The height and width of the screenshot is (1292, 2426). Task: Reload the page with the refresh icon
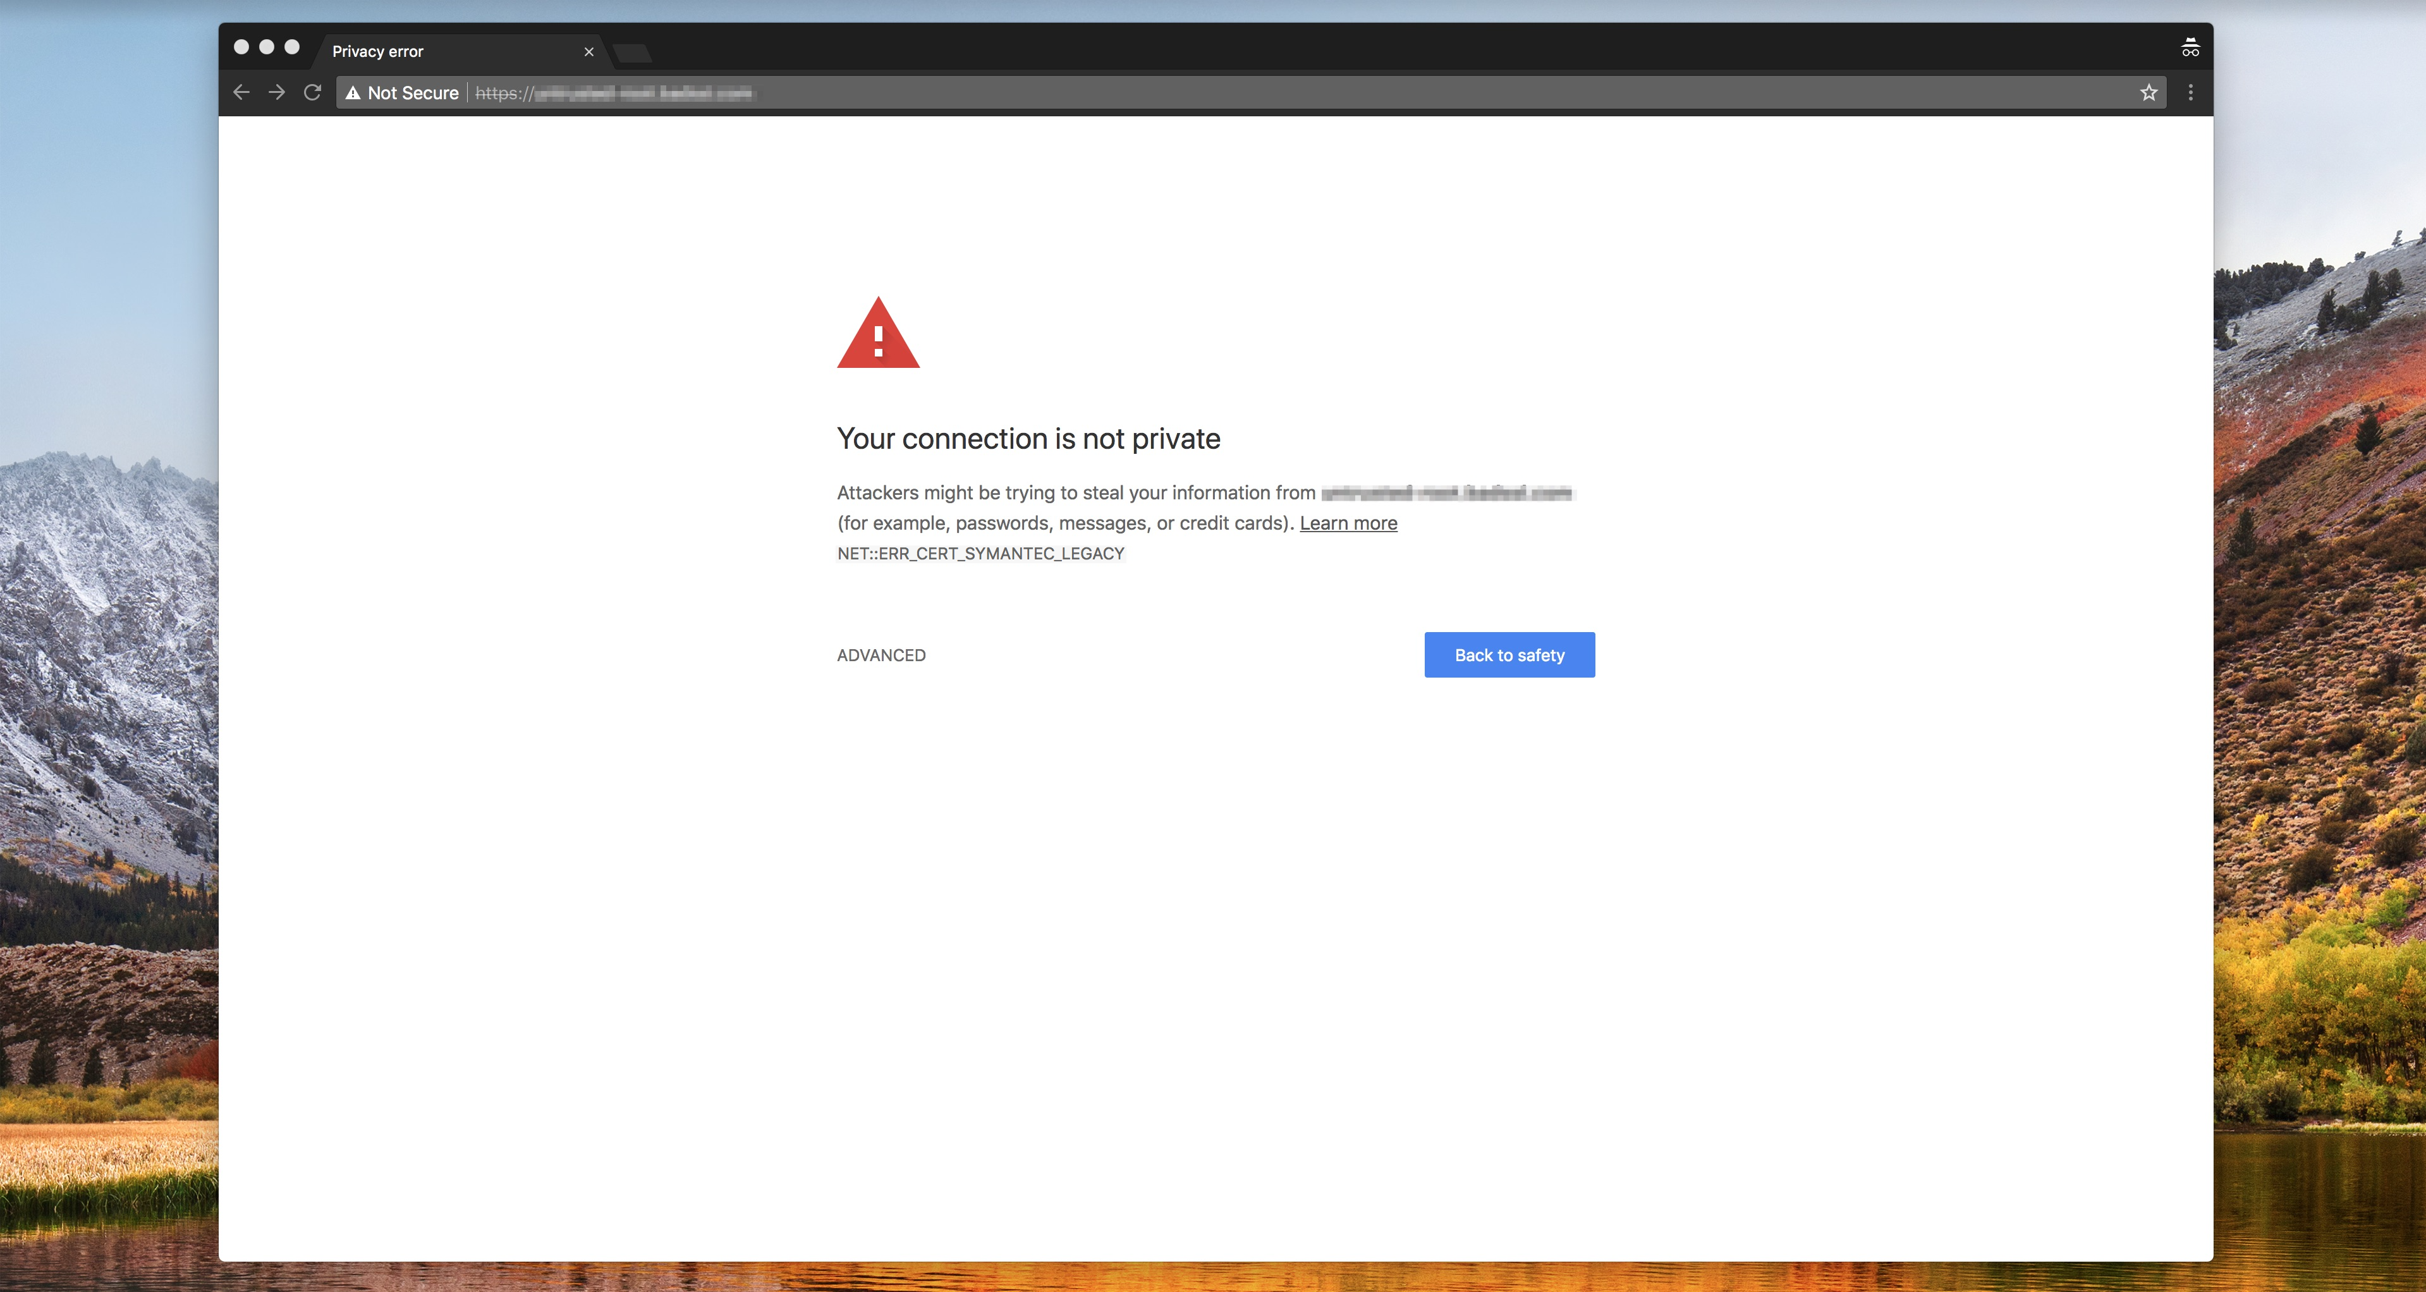(x=313, y=92)
